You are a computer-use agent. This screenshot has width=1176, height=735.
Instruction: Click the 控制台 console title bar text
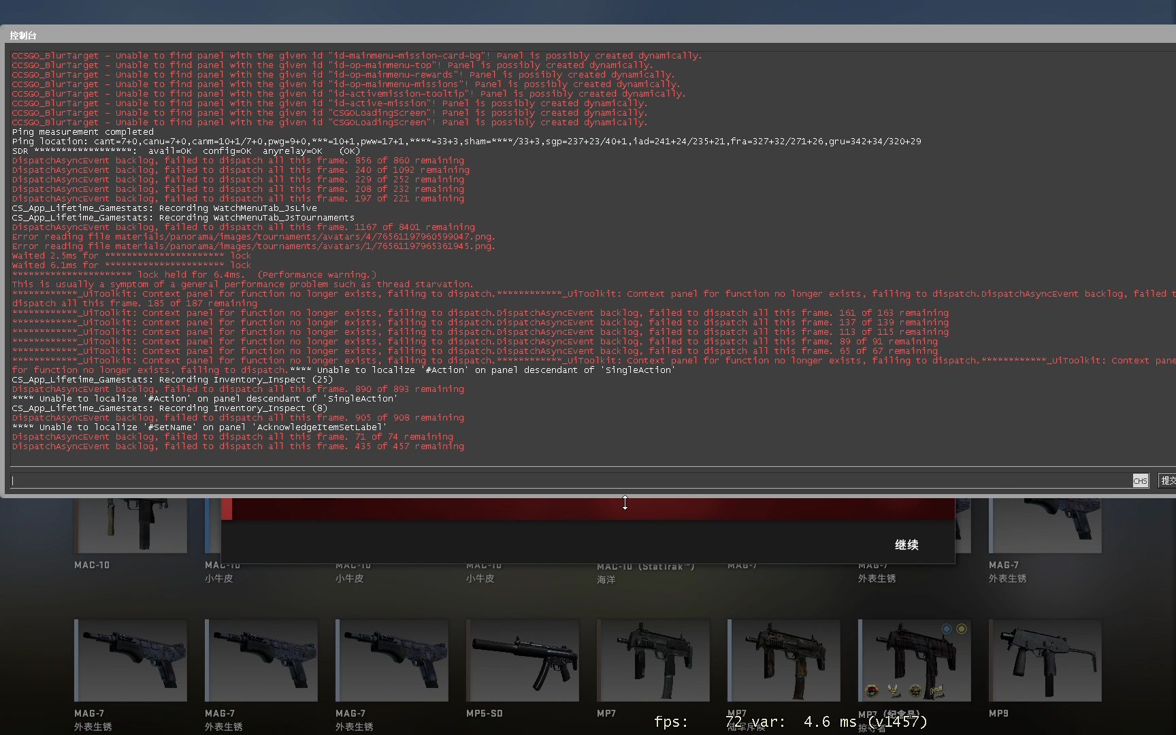(x=23, y=35)
